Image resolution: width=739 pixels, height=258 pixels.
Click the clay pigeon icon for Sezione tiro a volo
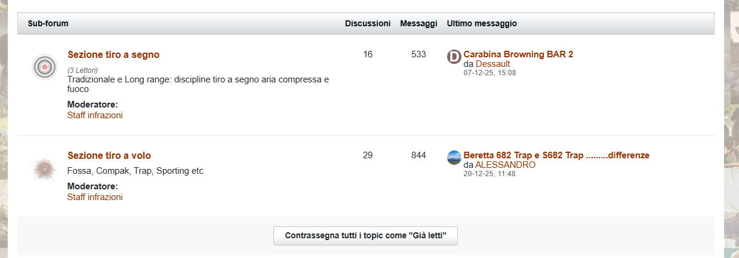(44, 168)
